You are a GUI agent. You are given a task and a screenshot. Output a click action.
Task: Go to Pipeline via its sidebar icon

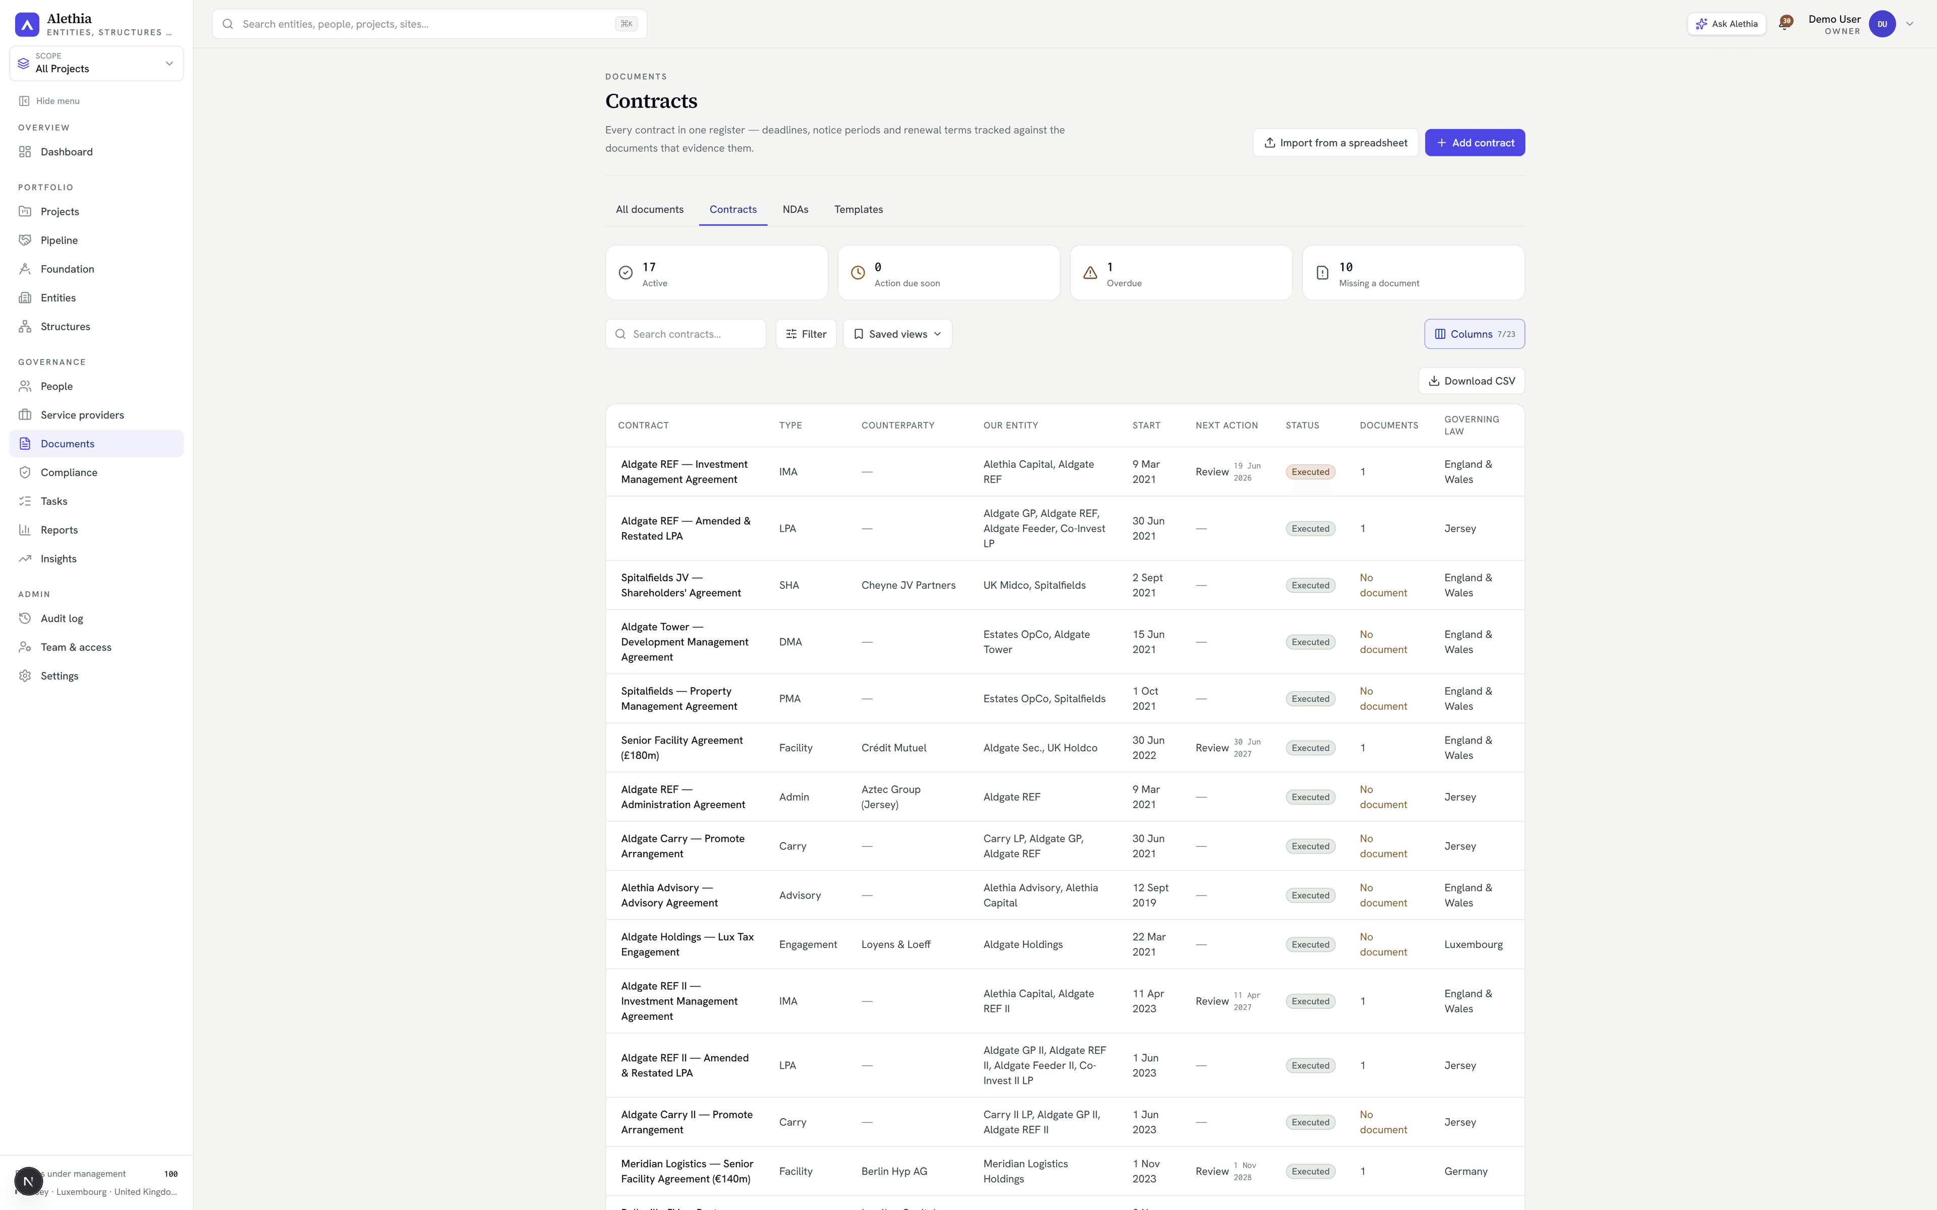click(x=25, y=240)
